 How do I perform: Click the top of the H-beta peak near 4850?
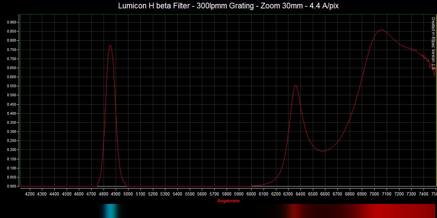pos(110,45)
